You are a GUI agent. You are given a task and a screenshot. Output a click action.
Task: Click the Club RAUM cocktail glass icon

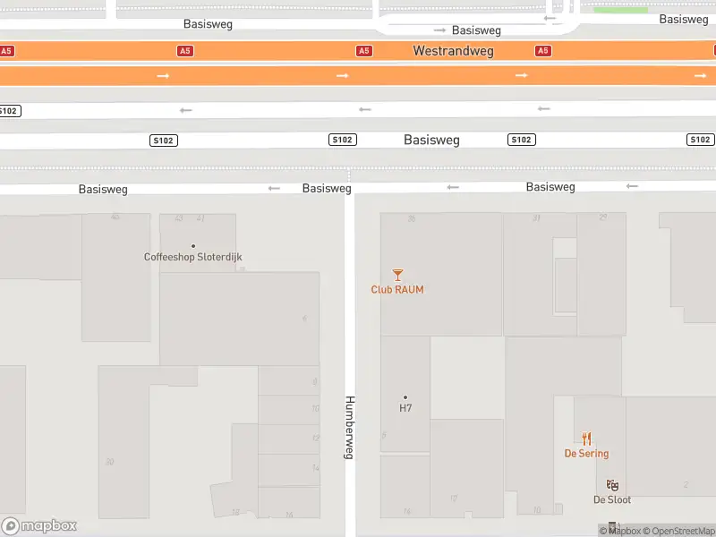click(397, 275)
